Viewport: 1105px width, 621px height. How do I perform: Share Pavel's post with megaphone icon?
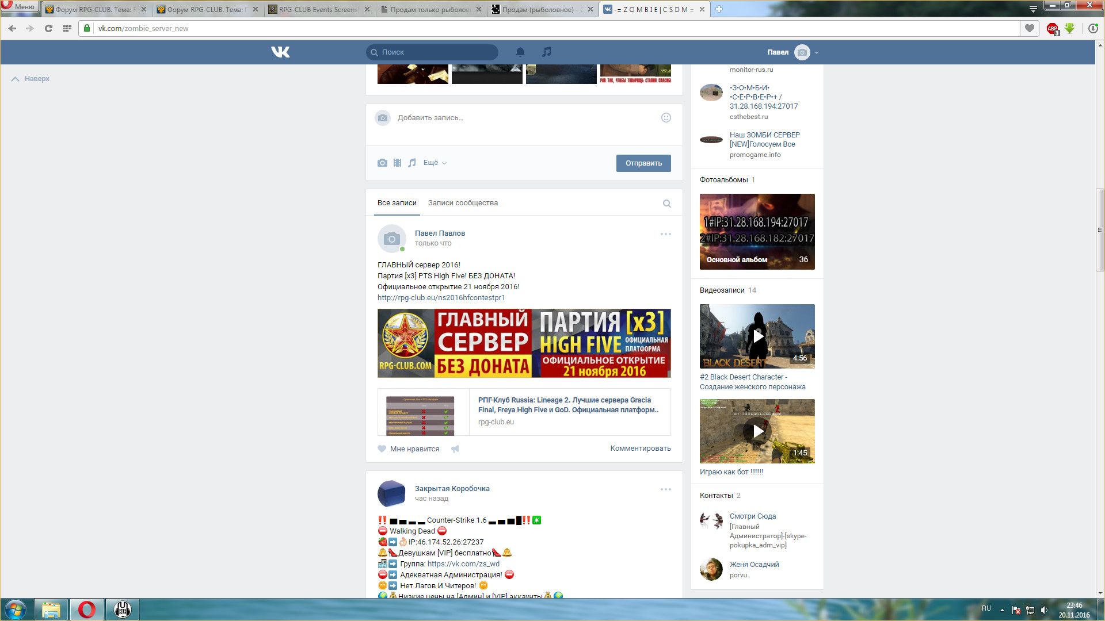tap(455, 449)
